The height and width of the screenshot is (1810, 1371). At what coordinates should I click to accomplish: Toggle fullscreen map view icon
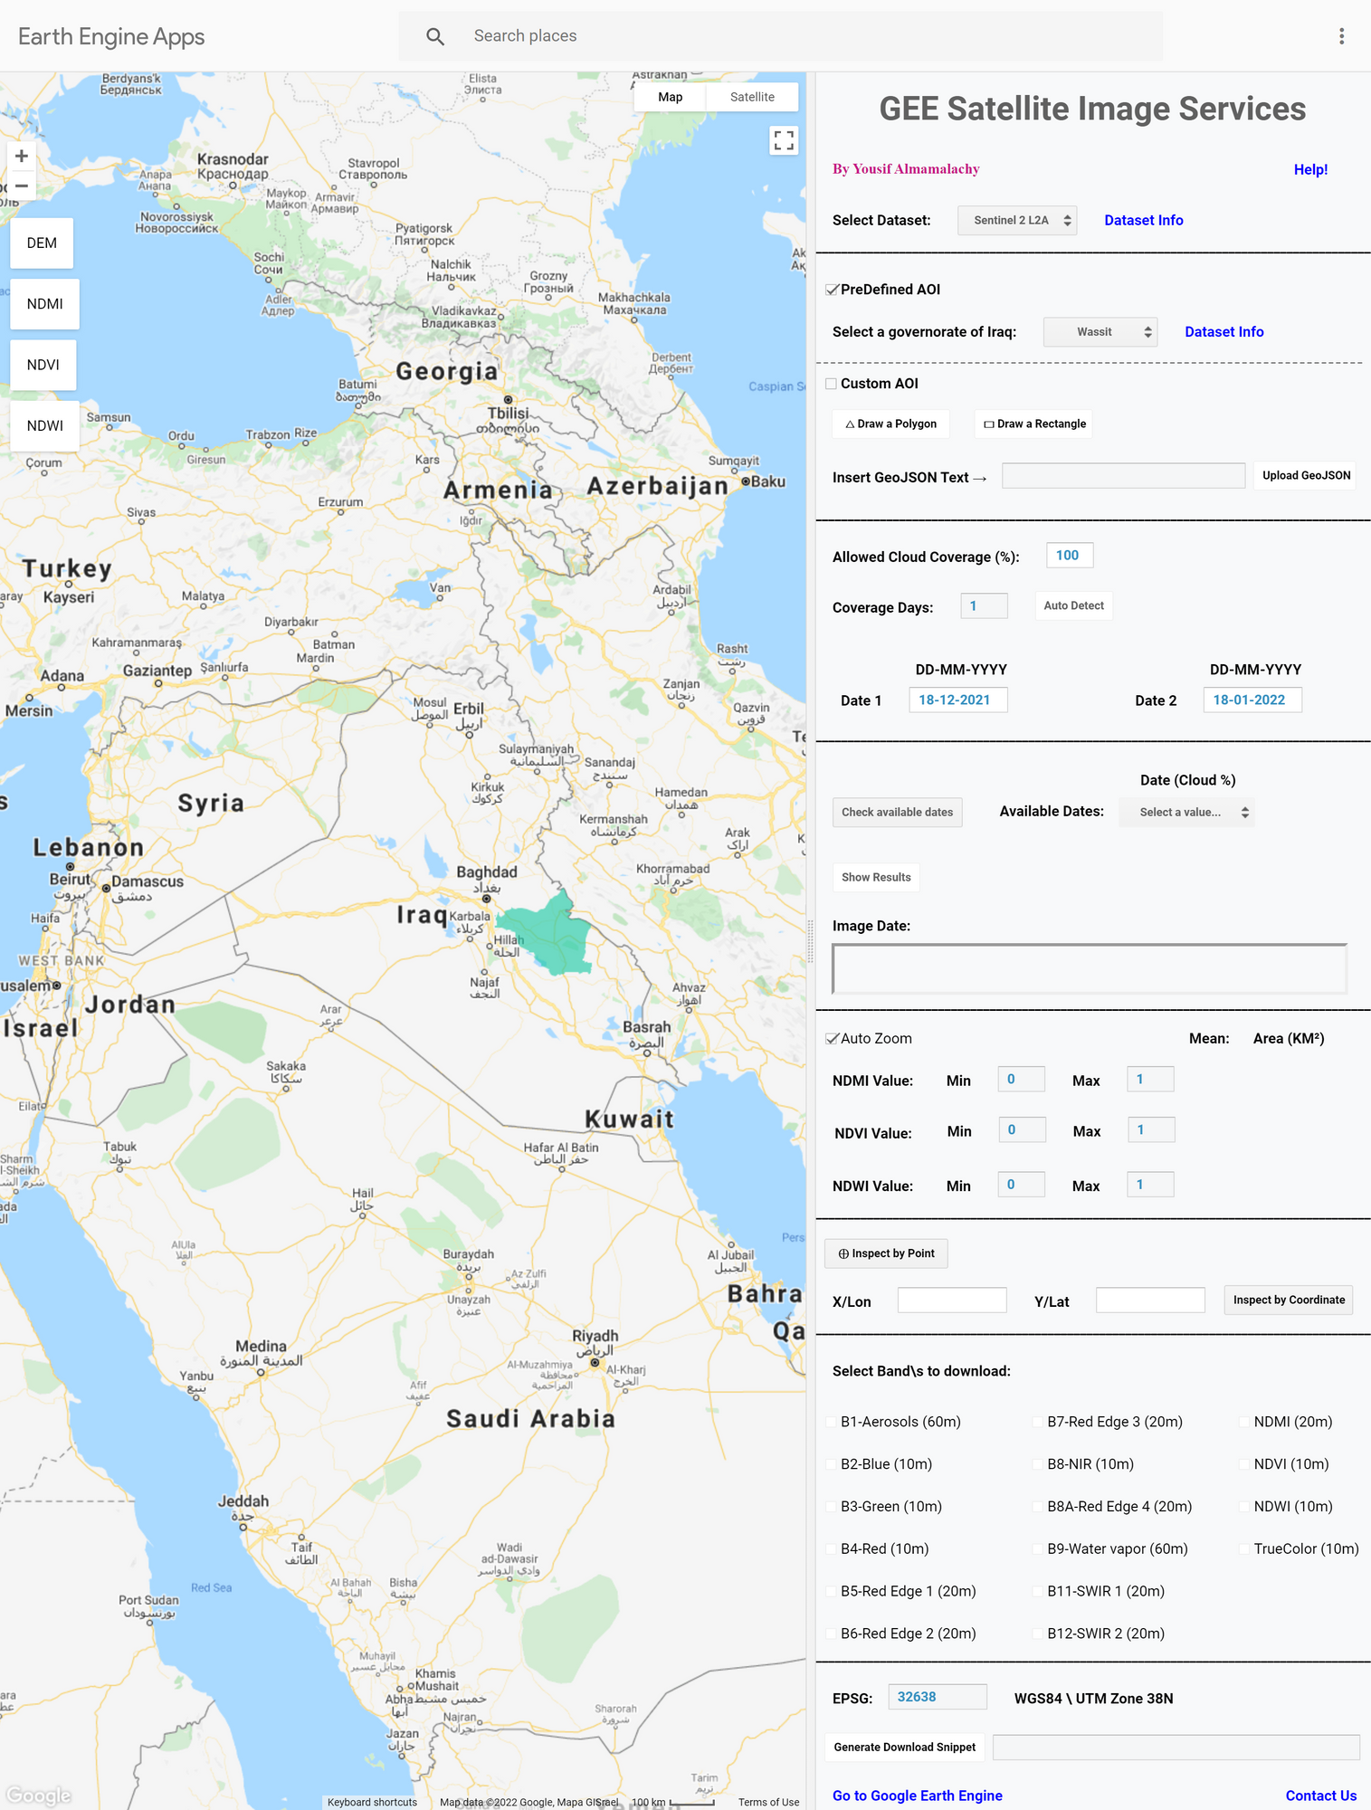(784, 140)
